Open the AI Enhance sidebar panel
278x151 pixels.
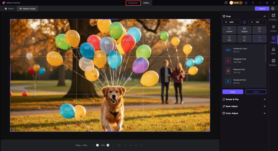tap(273, 17)
